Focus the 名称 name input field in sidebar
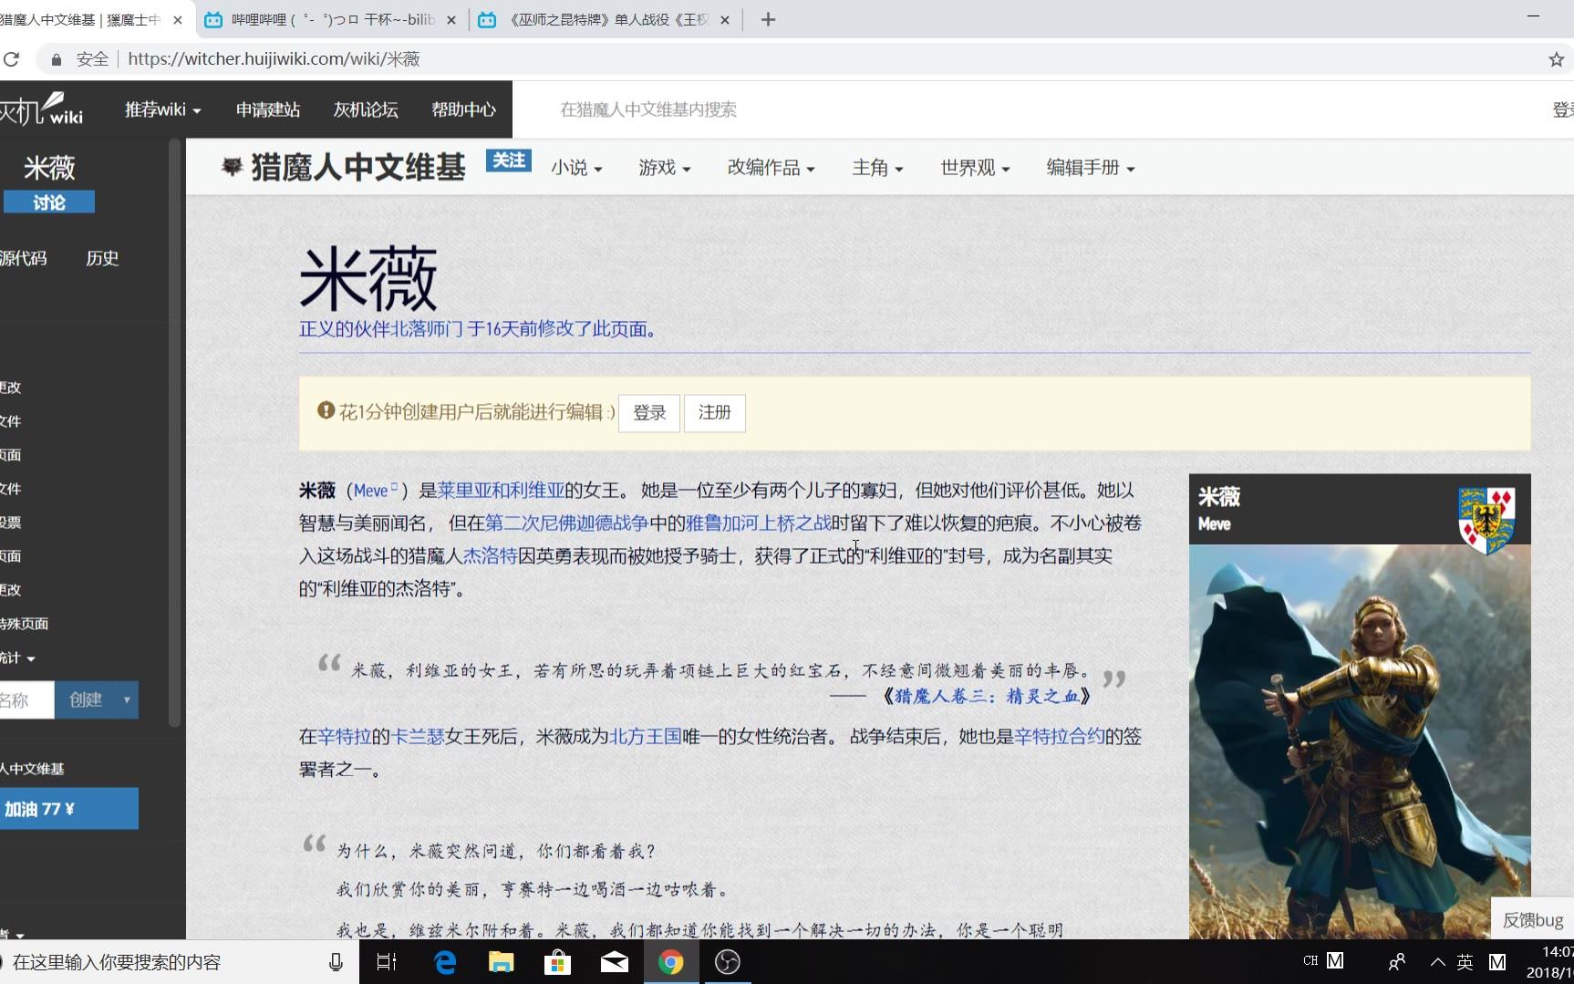 coord(26,700)
